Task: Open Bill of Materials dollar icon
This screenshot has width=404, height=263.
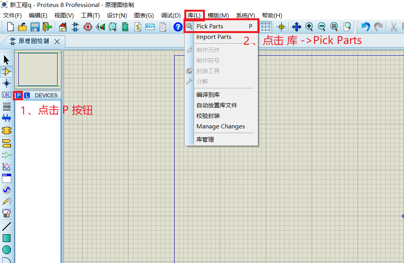Action: (x=138, y=26)
